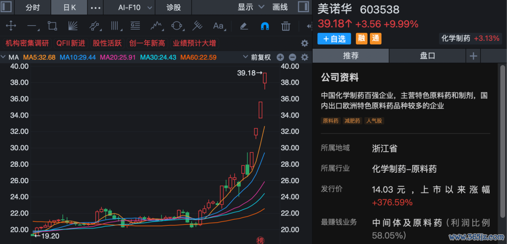Image resolution: width=507 pixels, height=244 pixels.
Task: Click the 画线 drawing button
Action: [280, 7]
